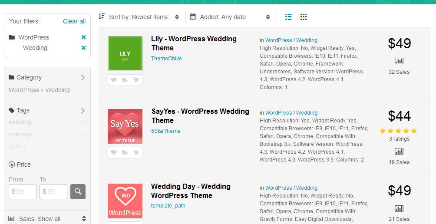Open Wedding Day theme thumbnail
This screenshot has width=436, height=224.
pyautogui.click(x=125, y=201)
